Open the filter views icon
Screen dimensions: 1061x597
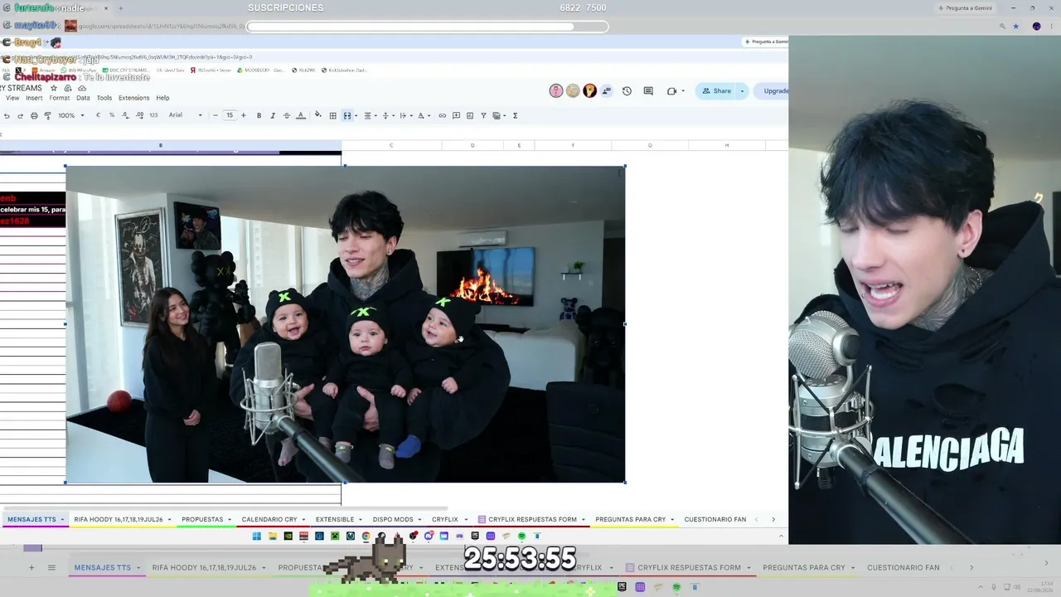(x=498, y=115)
